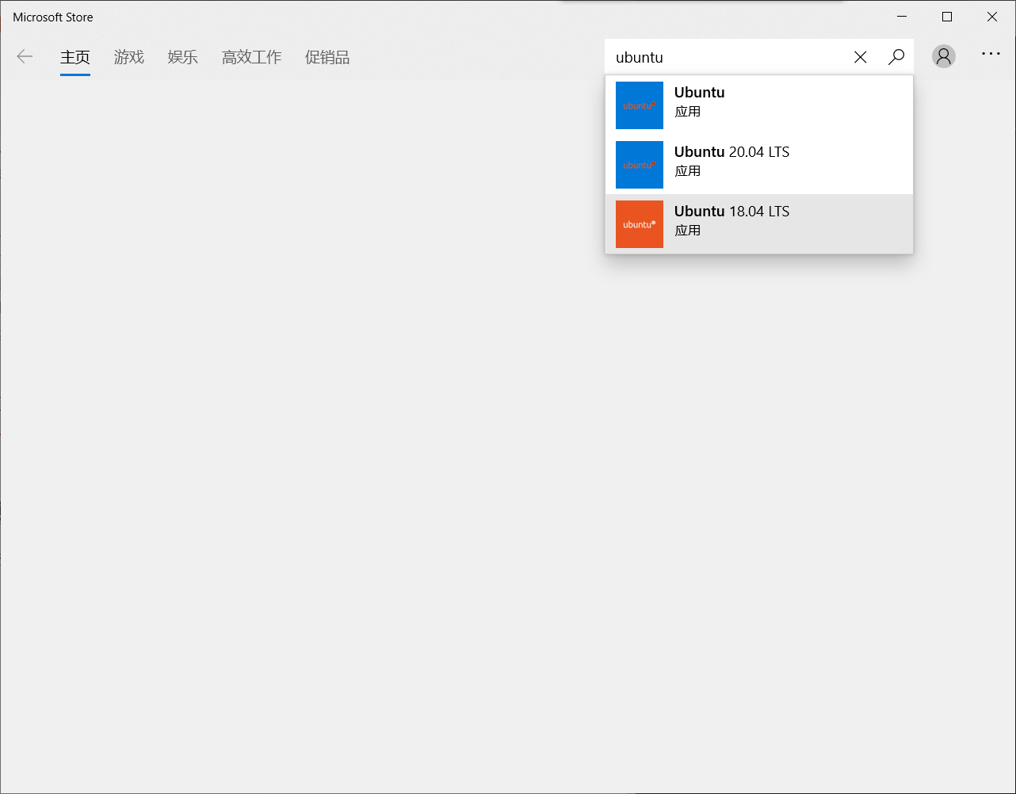The width and height of the screenshot is (1016, 794).
Task: Open the user account profile icon
Action: point(943,56)
